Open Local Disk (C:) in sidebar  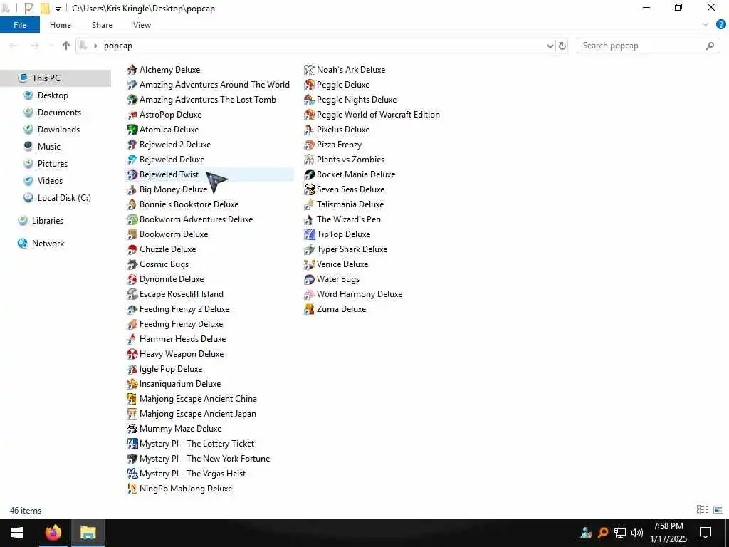coord(64,198)
